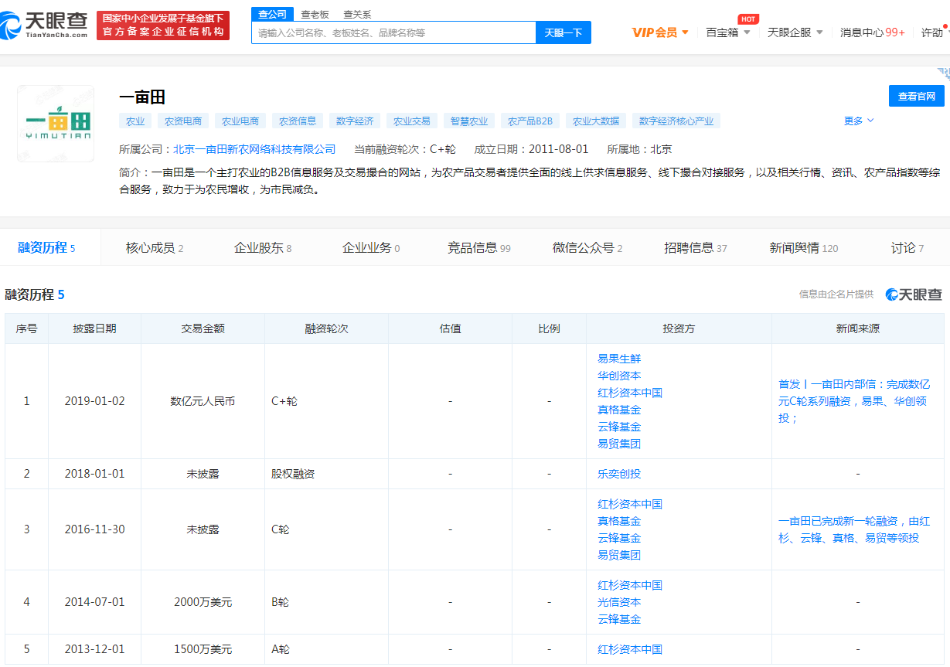Click the 农产品B2B tag
The image size is (950, 667).
[x=530, y=121]
